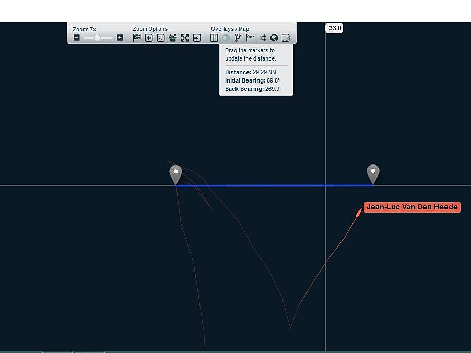Click the checkered flag zoom icon
This screenshot has height=353, width=471.
(x=137, y=38)
